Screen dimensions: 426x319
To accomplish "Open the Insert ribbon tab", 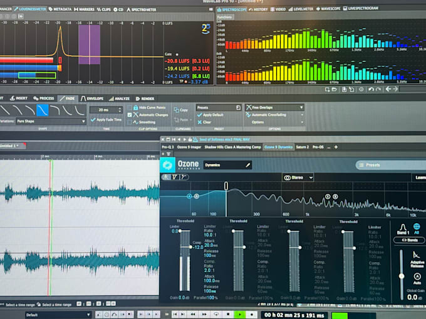I will tap(19, 98).
